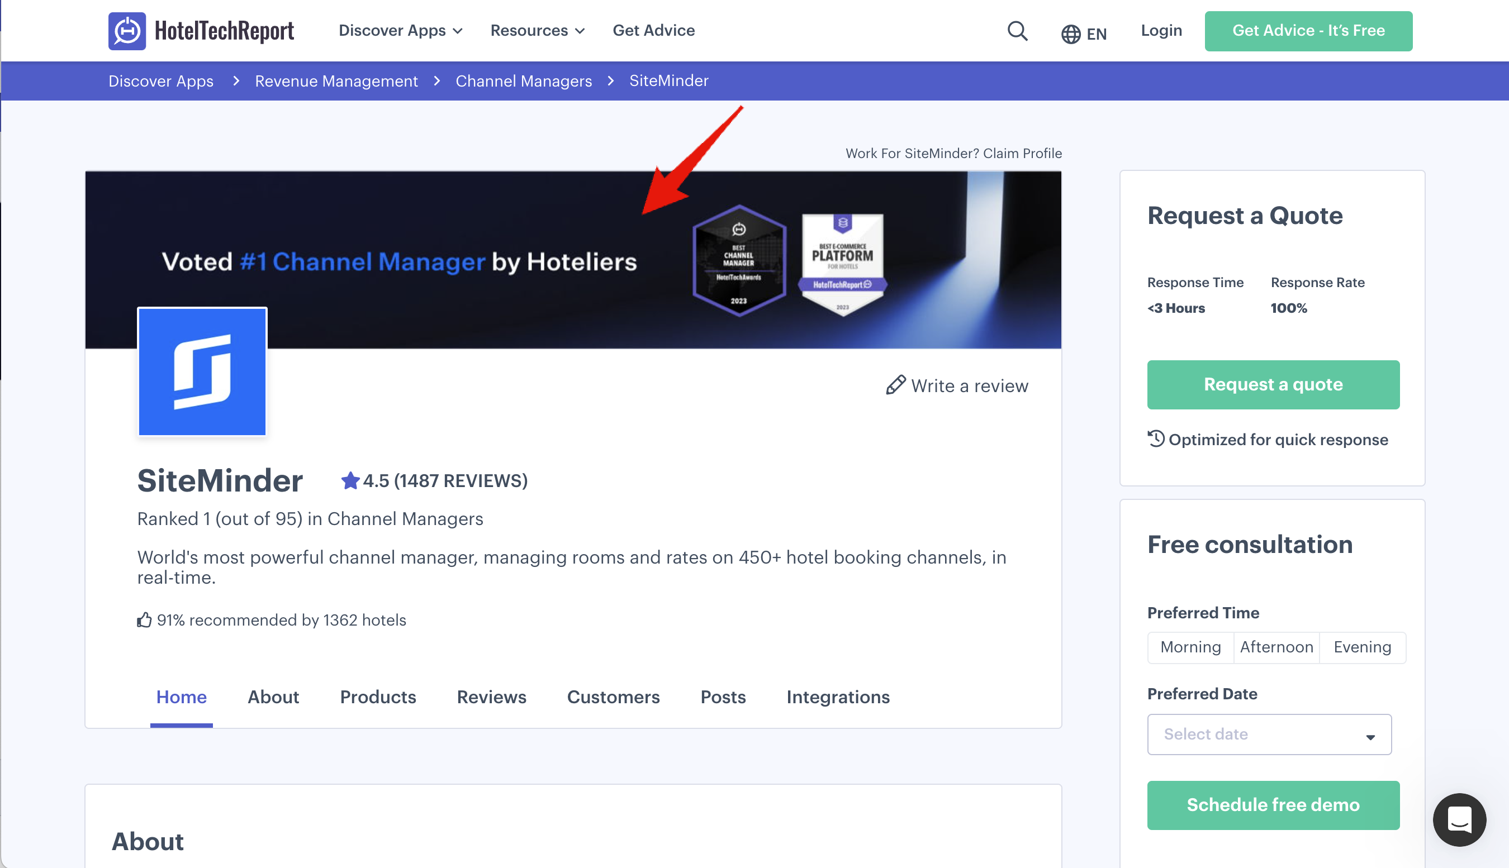1509x868 pixels.
Task: Go to Channel Managers breadcrumb
Action: [523, 81]
